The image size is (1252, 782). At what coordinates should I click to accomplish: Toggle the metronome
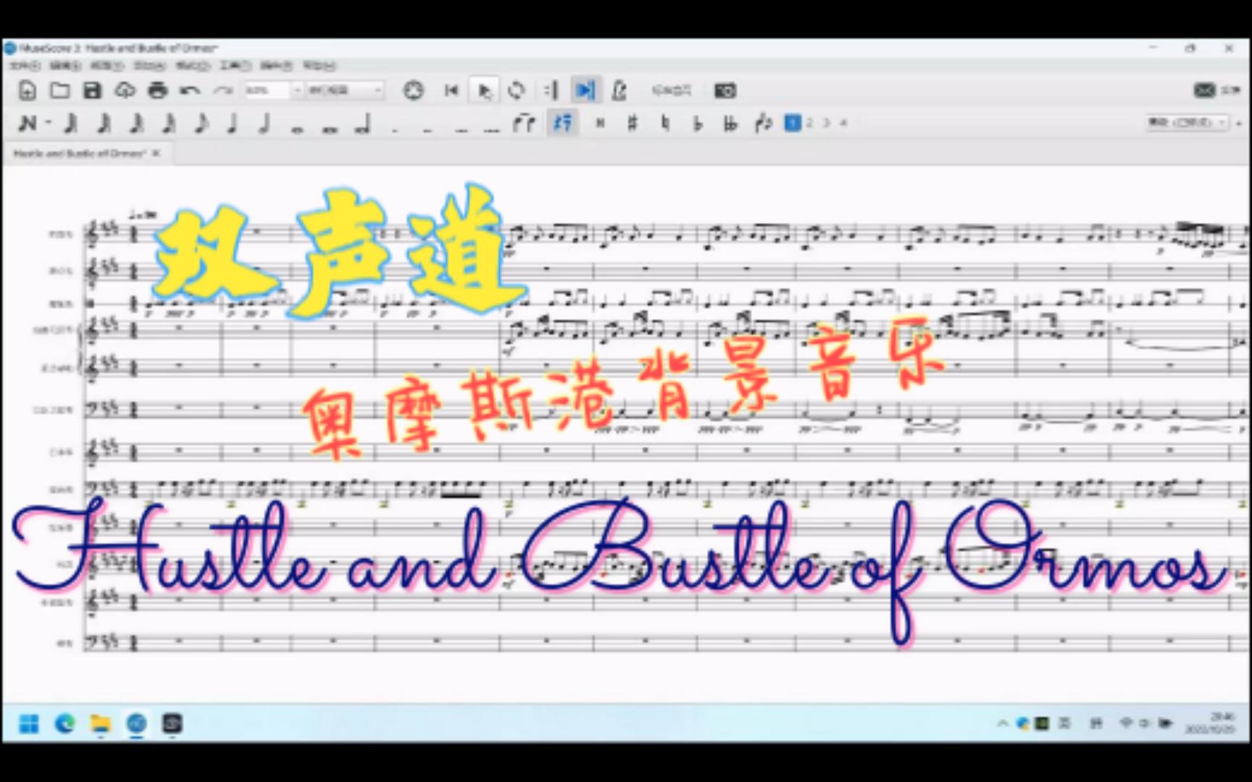click(x=619, y=91)
